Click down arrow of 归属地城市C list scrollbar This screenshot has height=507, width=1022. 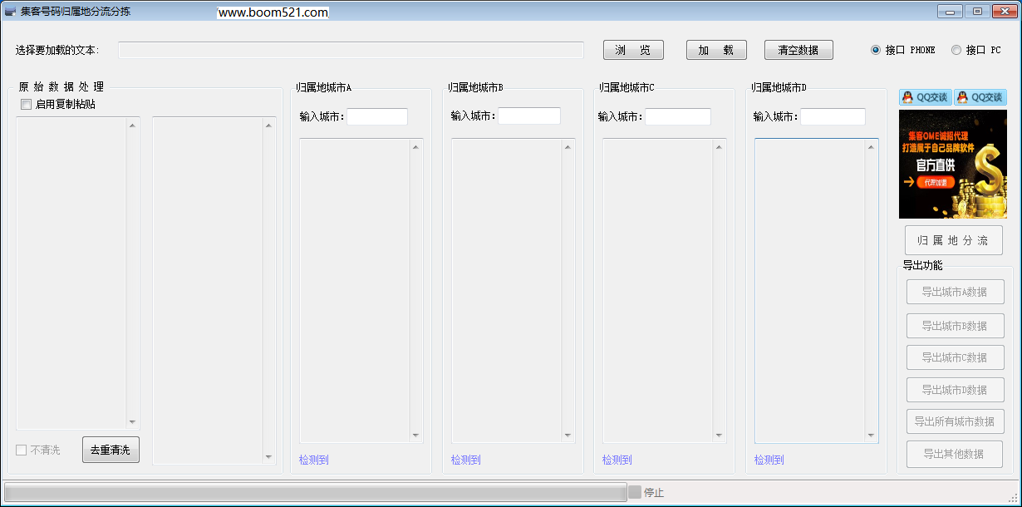pos(719,435)
